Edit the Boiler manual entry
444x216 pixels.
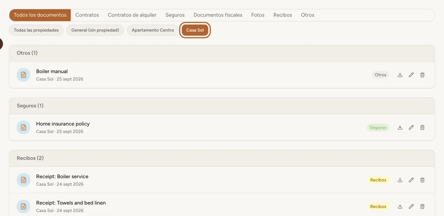(411, 75)
